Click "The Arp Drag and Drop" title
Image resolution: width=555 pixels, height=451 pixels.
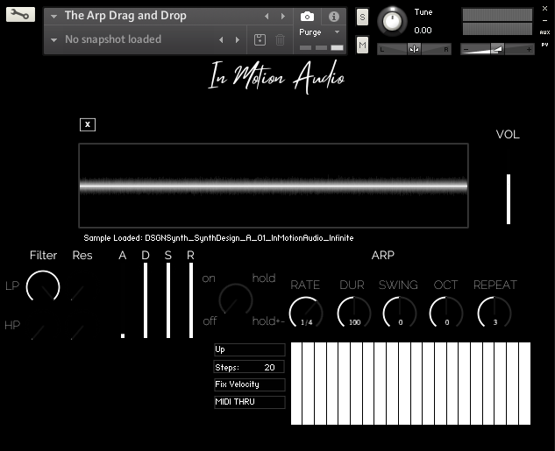click(x=125, y=16)
